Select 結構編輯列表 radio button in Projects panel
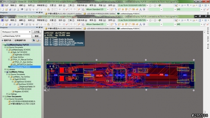 tap(13, 40)
